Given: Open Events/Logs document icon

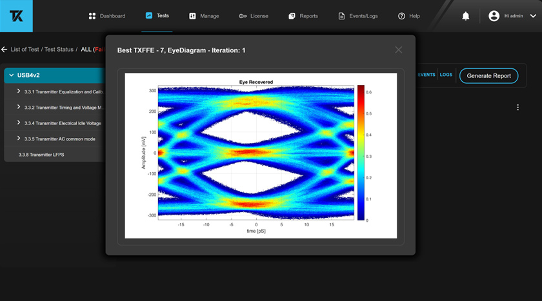Looking at the screenshot, I should 342,16.
